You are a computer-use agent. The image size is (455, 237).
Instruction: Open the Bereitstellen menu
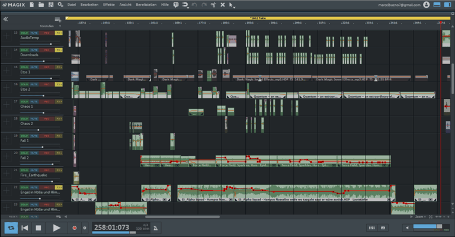click(x=146, y=5)
